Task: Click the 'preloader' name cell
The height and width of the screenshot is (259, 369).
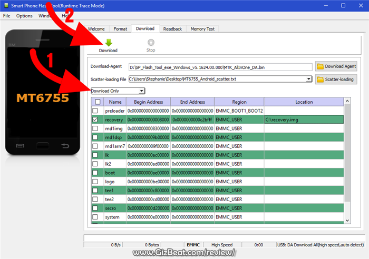Action: (x=115, y=111)
